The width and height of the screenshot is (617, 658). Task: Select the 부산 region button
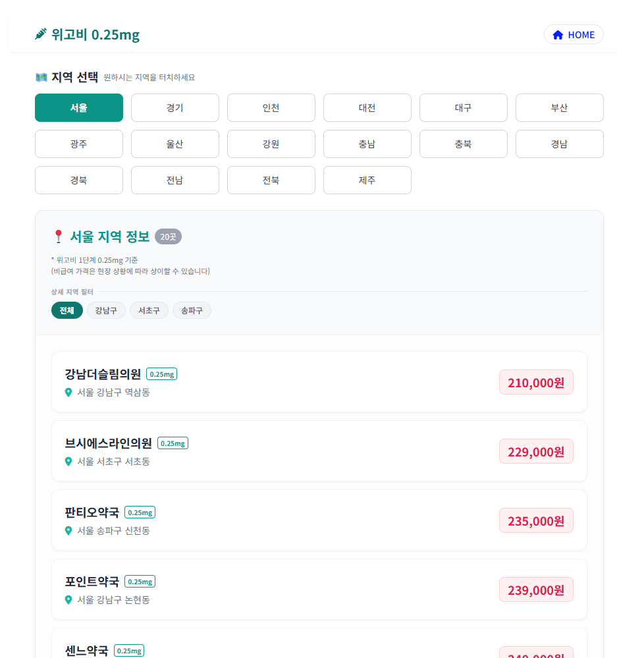click(559, 108)
